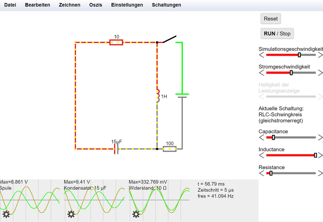
Task: Decrease Simulationsgeschwindigkeit with left arrow
Action: [x=261, y=55]
